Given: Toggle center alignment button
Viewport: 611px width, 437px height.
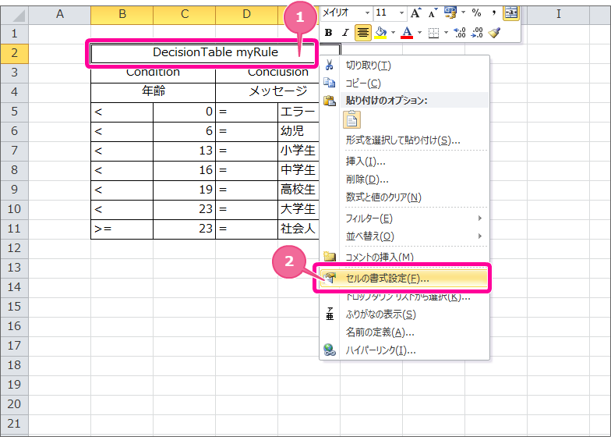Looking at the screenshot, I should [x=362, y=32].
